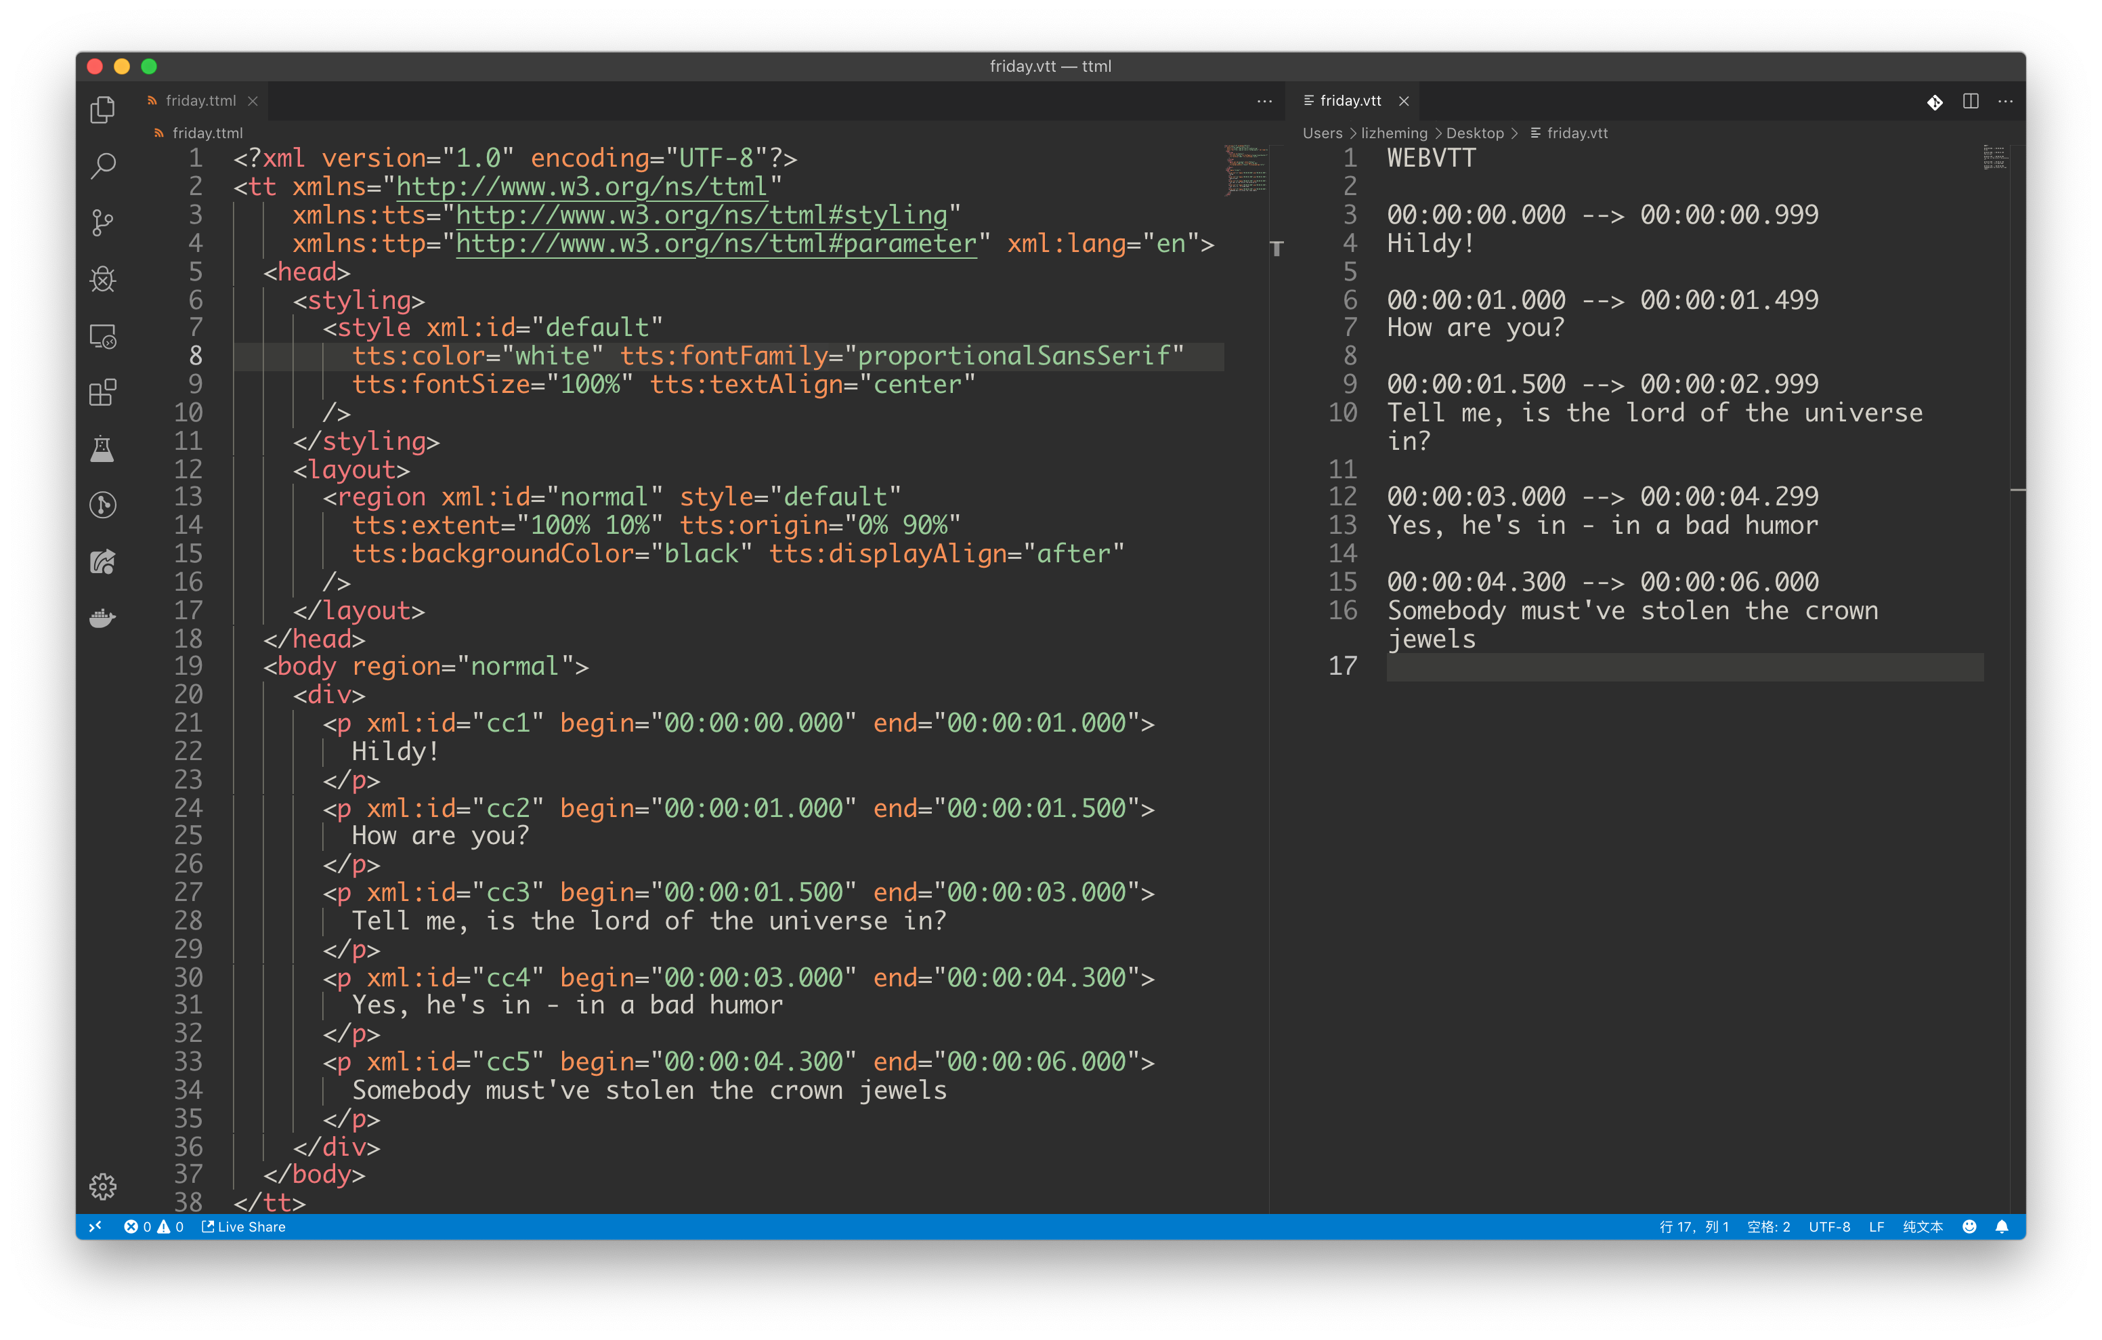Open the GitLens view in the activity bar
Image resolution: width=2102 pixels, height=1340 pixels.
pyautogui.click(x=103, y=505)
